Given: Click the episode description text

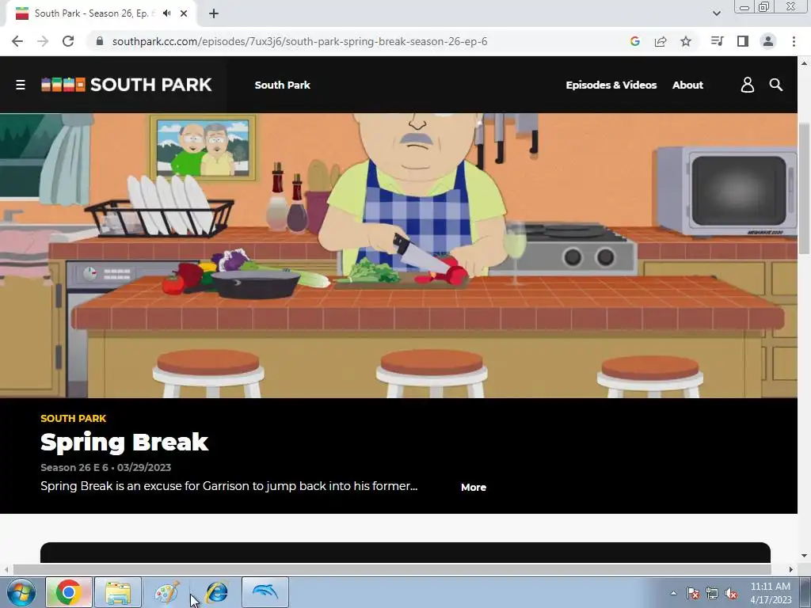Looking at the screenshot, I should 229,486.
